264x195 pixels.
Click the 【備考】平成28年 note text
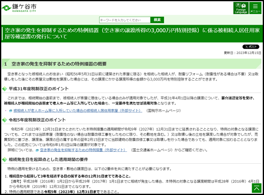[x=134, y=184]
